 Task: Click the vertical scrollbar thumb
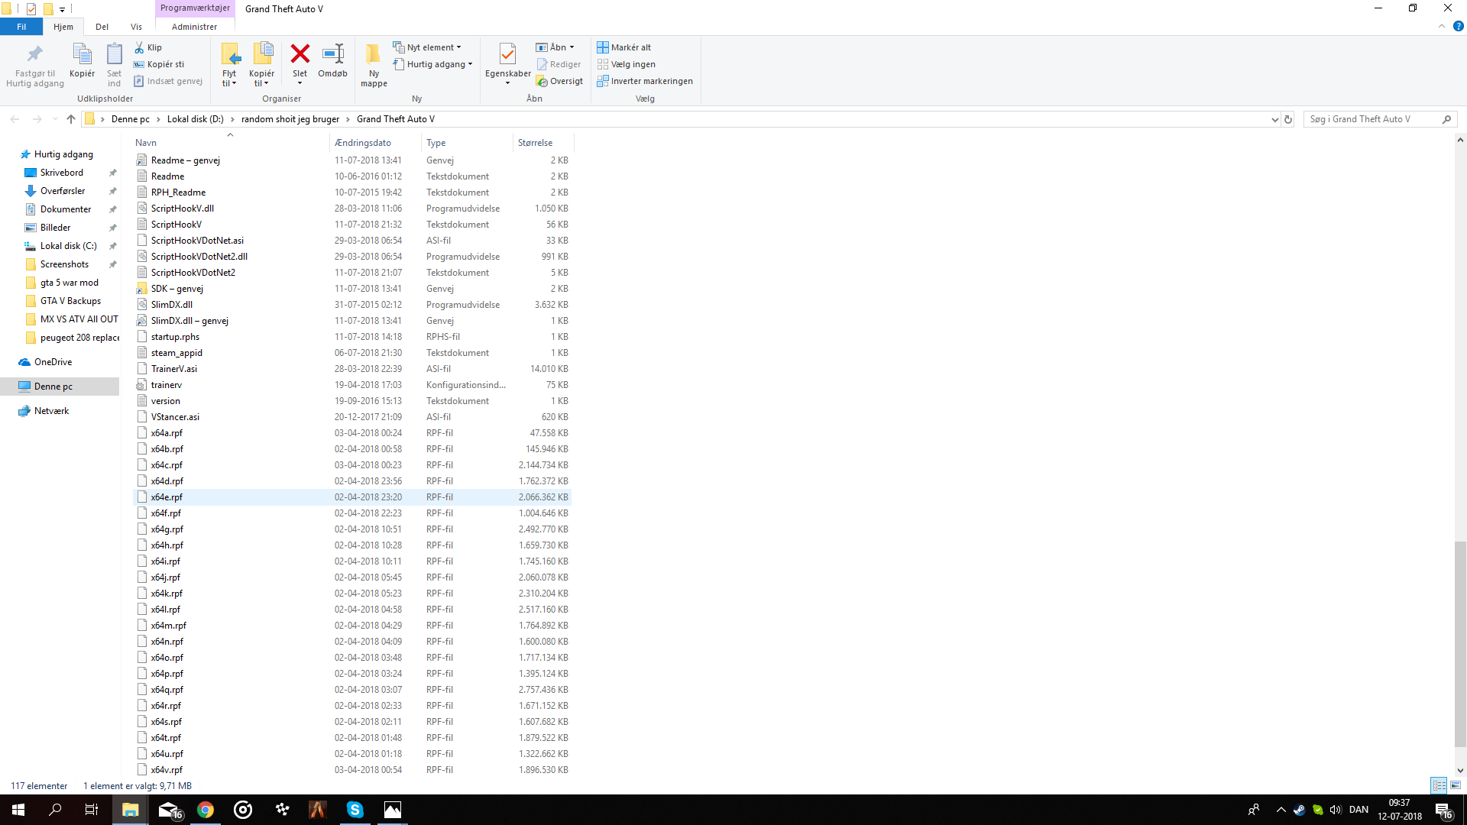1460,643
